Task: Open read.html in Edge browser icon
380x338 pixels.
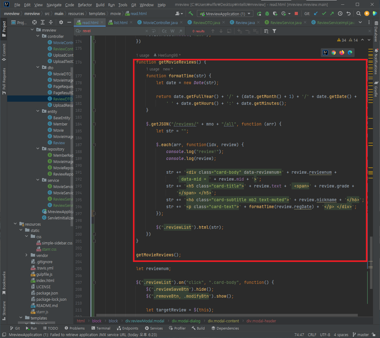Action: tap(350, 53)
